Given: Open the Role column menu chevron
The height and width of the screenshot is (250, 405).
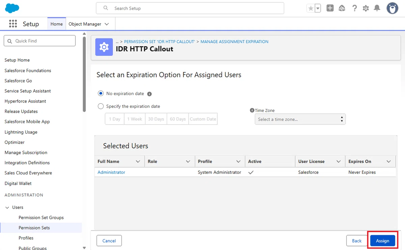Looking at the screenshot, I should (188, 162).
